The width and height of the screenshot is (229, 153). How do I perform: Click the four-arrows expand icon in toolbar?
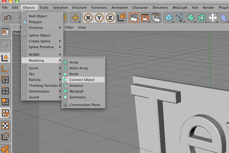213,18
